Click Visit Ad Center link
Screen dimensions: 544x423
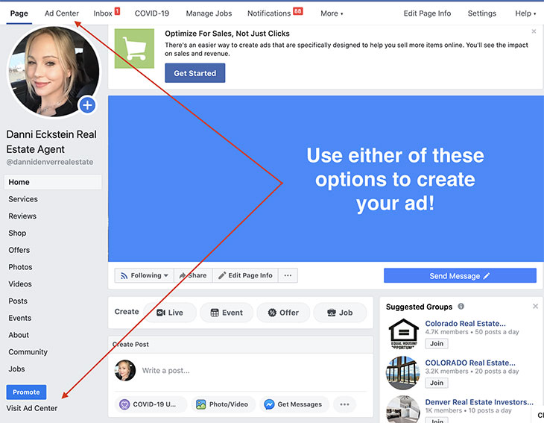pos(32,408)
